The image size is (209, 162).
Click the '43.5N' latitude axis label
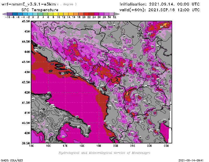pyautogui.click(x=26, y=62)
